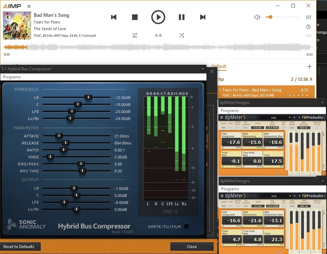Click the Sonic Anomaly logo
The width and height of the screenshot is (327, 254).
pos(26,224)
